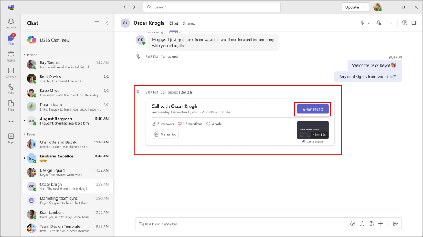Open Copilot icon in chat header
The height and width of the screenshot is (237, 423).
pos(404,23)
